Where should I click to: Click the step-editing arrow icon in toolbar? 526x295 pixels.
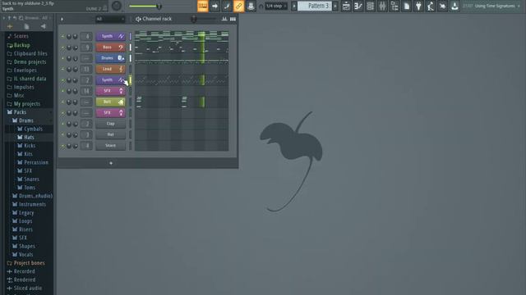click(x=215, y=6)
